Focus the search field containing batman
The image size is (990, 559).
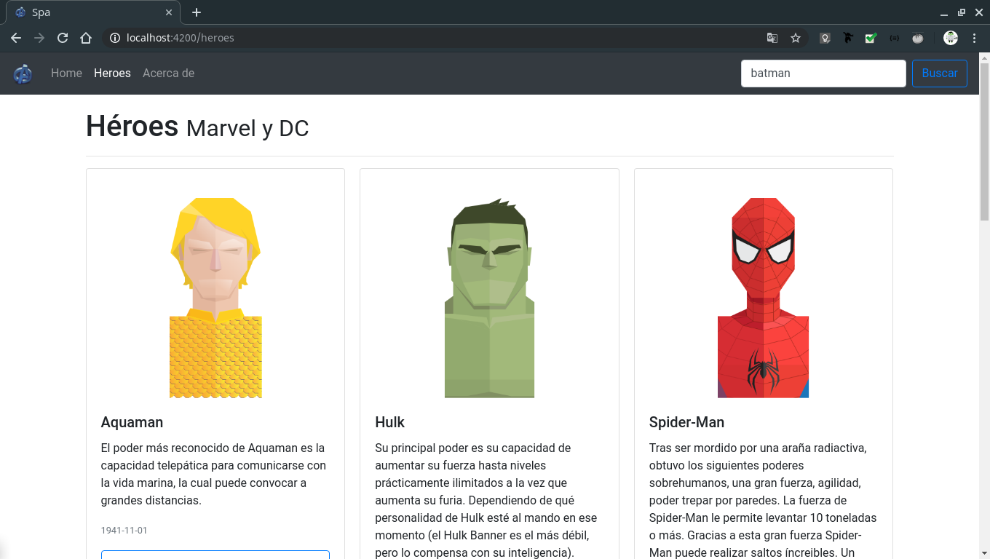[x=823, y=74]
